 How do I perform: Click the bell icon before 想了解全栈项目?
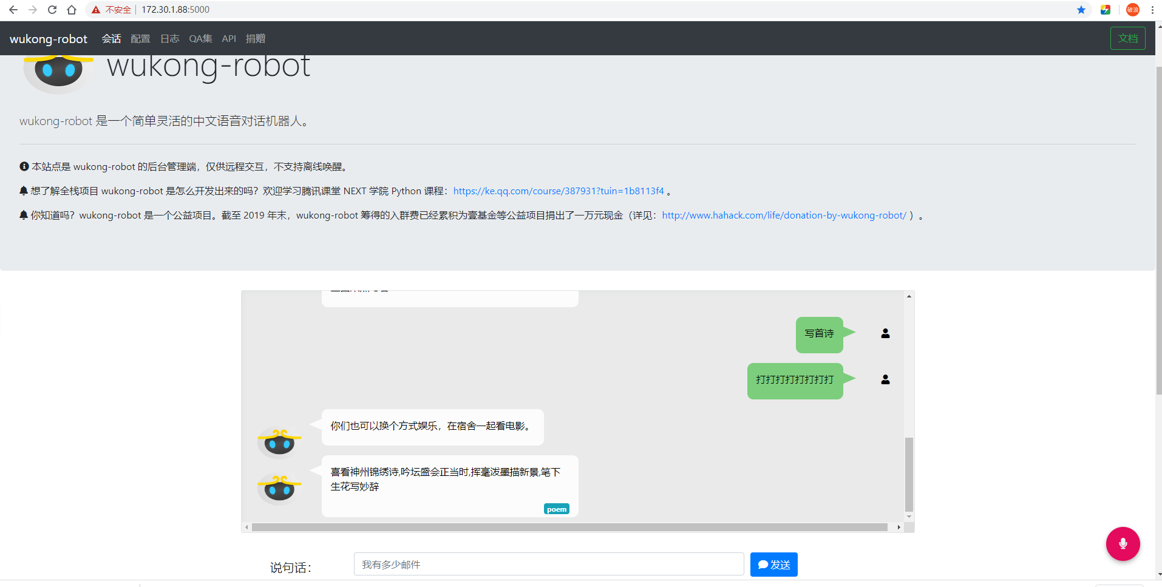24,191
